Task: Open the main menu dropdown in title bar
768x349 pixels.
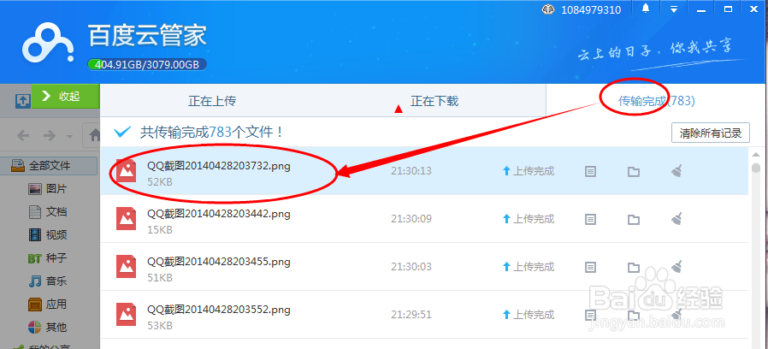Action: pyautogui.click(x=674, y=9)
